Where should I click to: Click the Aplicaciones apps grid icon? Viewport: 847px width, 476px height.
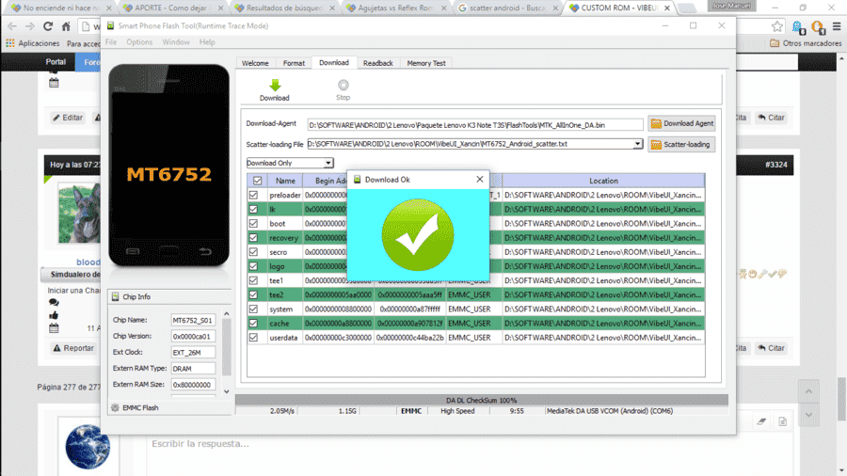pos(10,43)
